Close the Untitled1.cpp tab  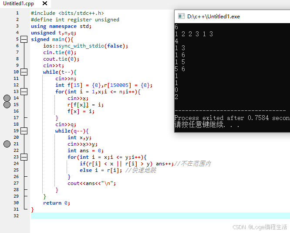[45, 3]
